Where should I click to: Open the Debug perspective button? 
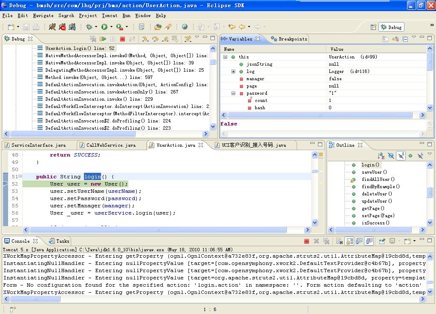391,27
